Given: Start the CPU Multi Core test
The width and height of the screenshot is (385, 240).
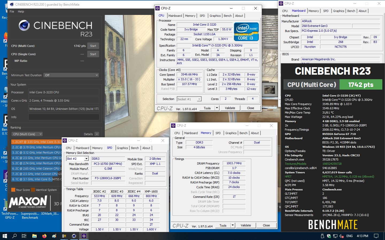Looking at the screenshot, I should pos(93,46).
